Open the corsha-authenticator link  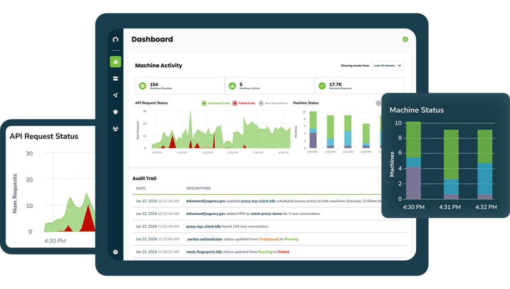pyautogui.click(x=205, y=239)
